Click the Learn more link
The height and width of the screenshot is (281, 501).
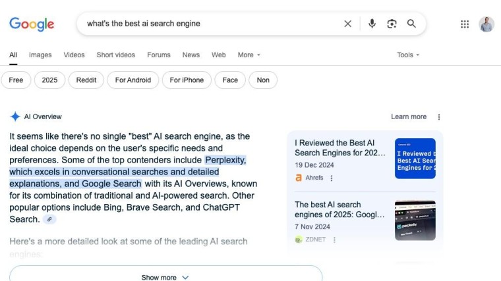[409, 117]
